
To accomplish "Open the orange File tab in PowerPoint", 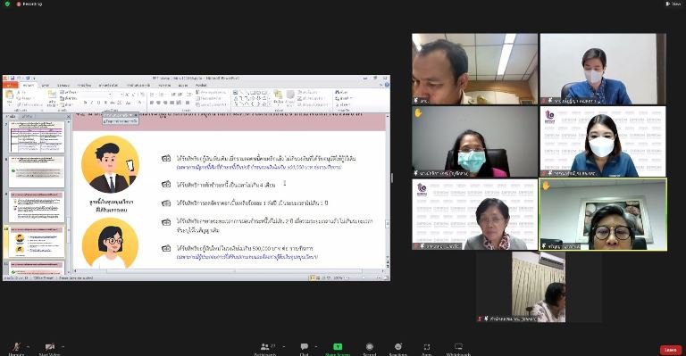I will point(10,85).
